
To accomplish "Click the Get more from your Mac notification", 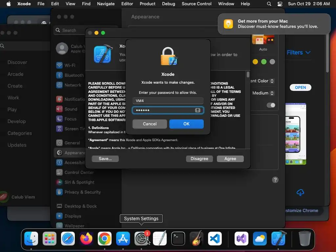I will [x=274, y=24].
